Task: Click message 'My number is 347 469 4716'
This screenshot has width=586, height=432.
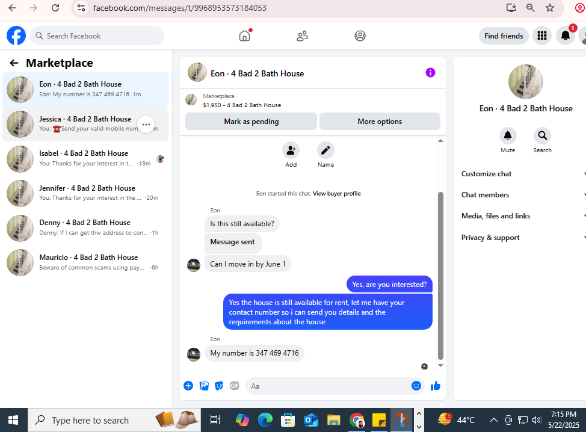Action: click(254, 353)
